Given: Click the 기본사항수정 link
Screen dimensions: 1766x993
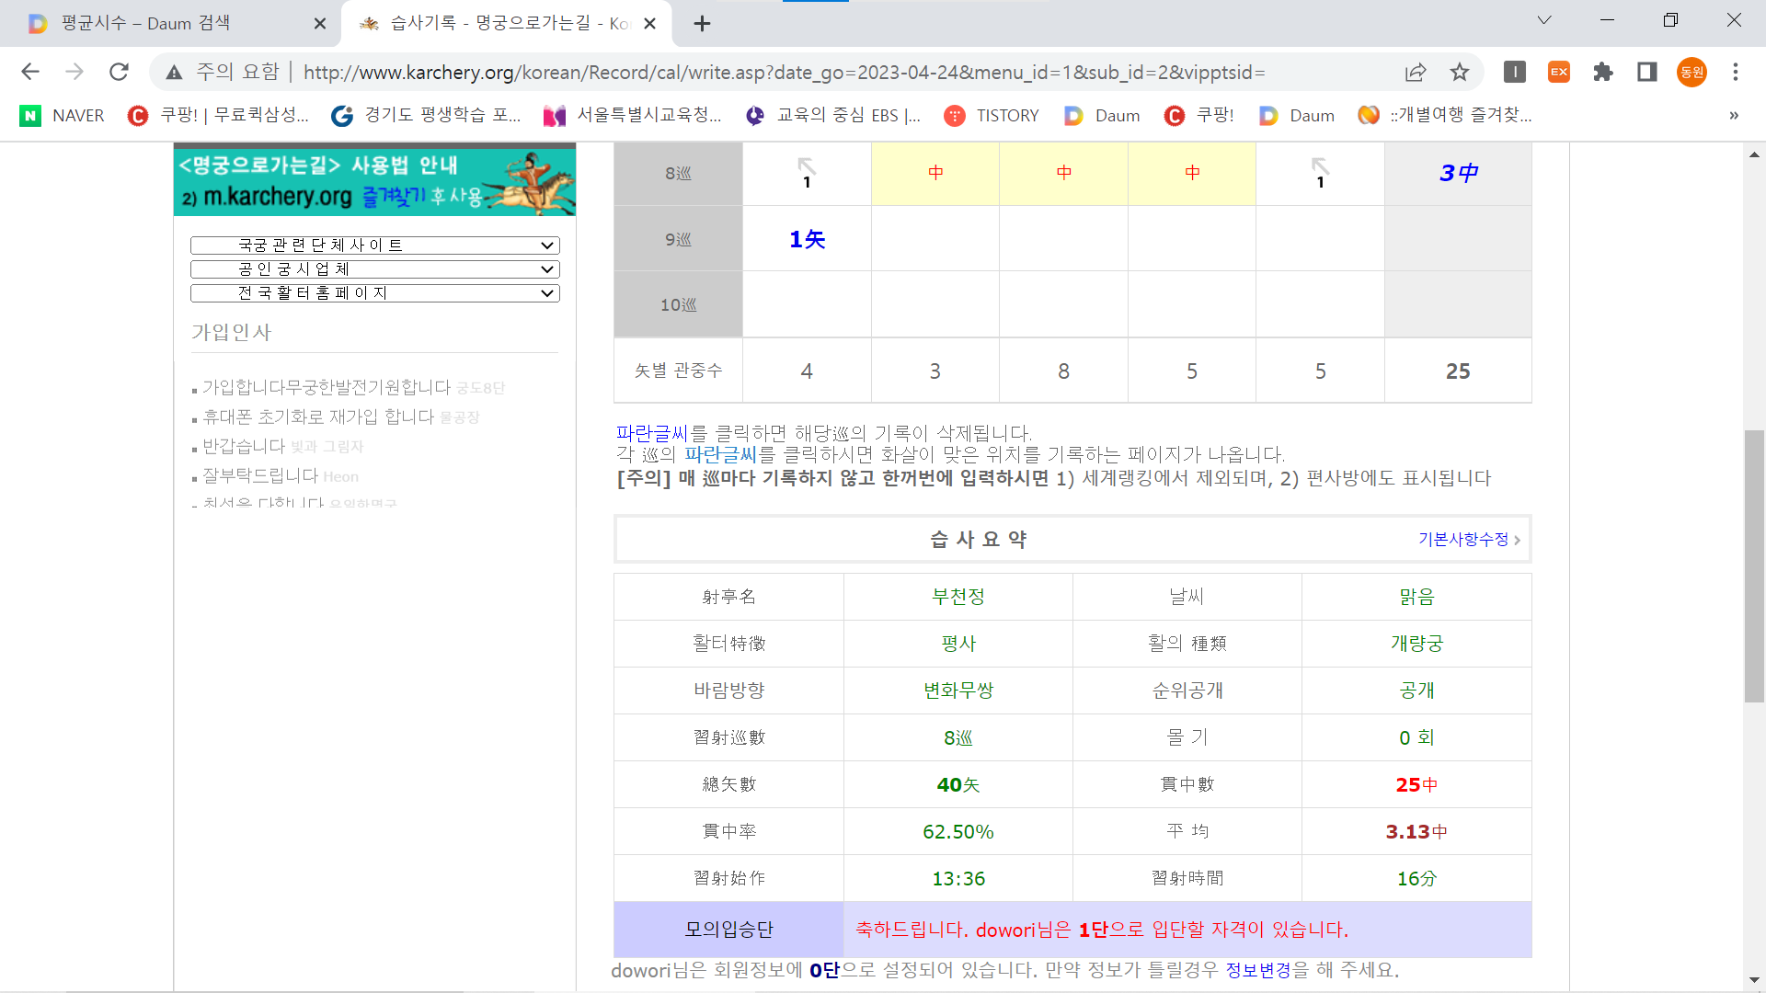Looking at the screenshot, I should click(1464, 540).
